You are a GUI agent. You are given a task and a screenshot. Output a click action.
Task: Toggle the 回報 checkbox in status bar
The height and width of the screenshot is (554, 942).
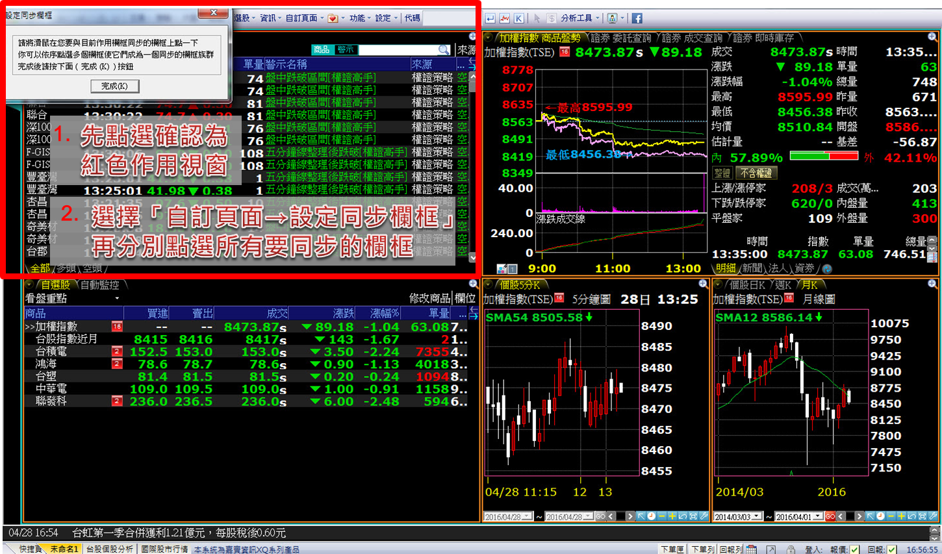[892, 549]
